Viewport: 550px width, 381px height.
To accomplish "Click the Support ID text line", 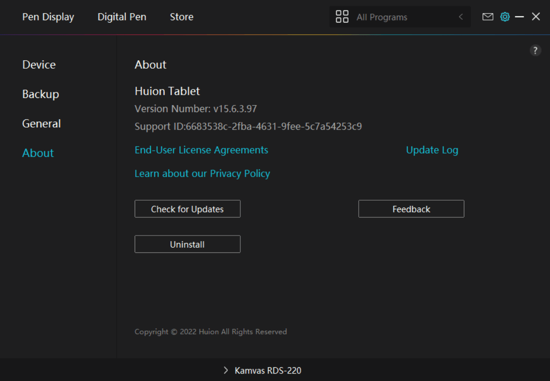I will pyautogui.click(x=248, y=126).
